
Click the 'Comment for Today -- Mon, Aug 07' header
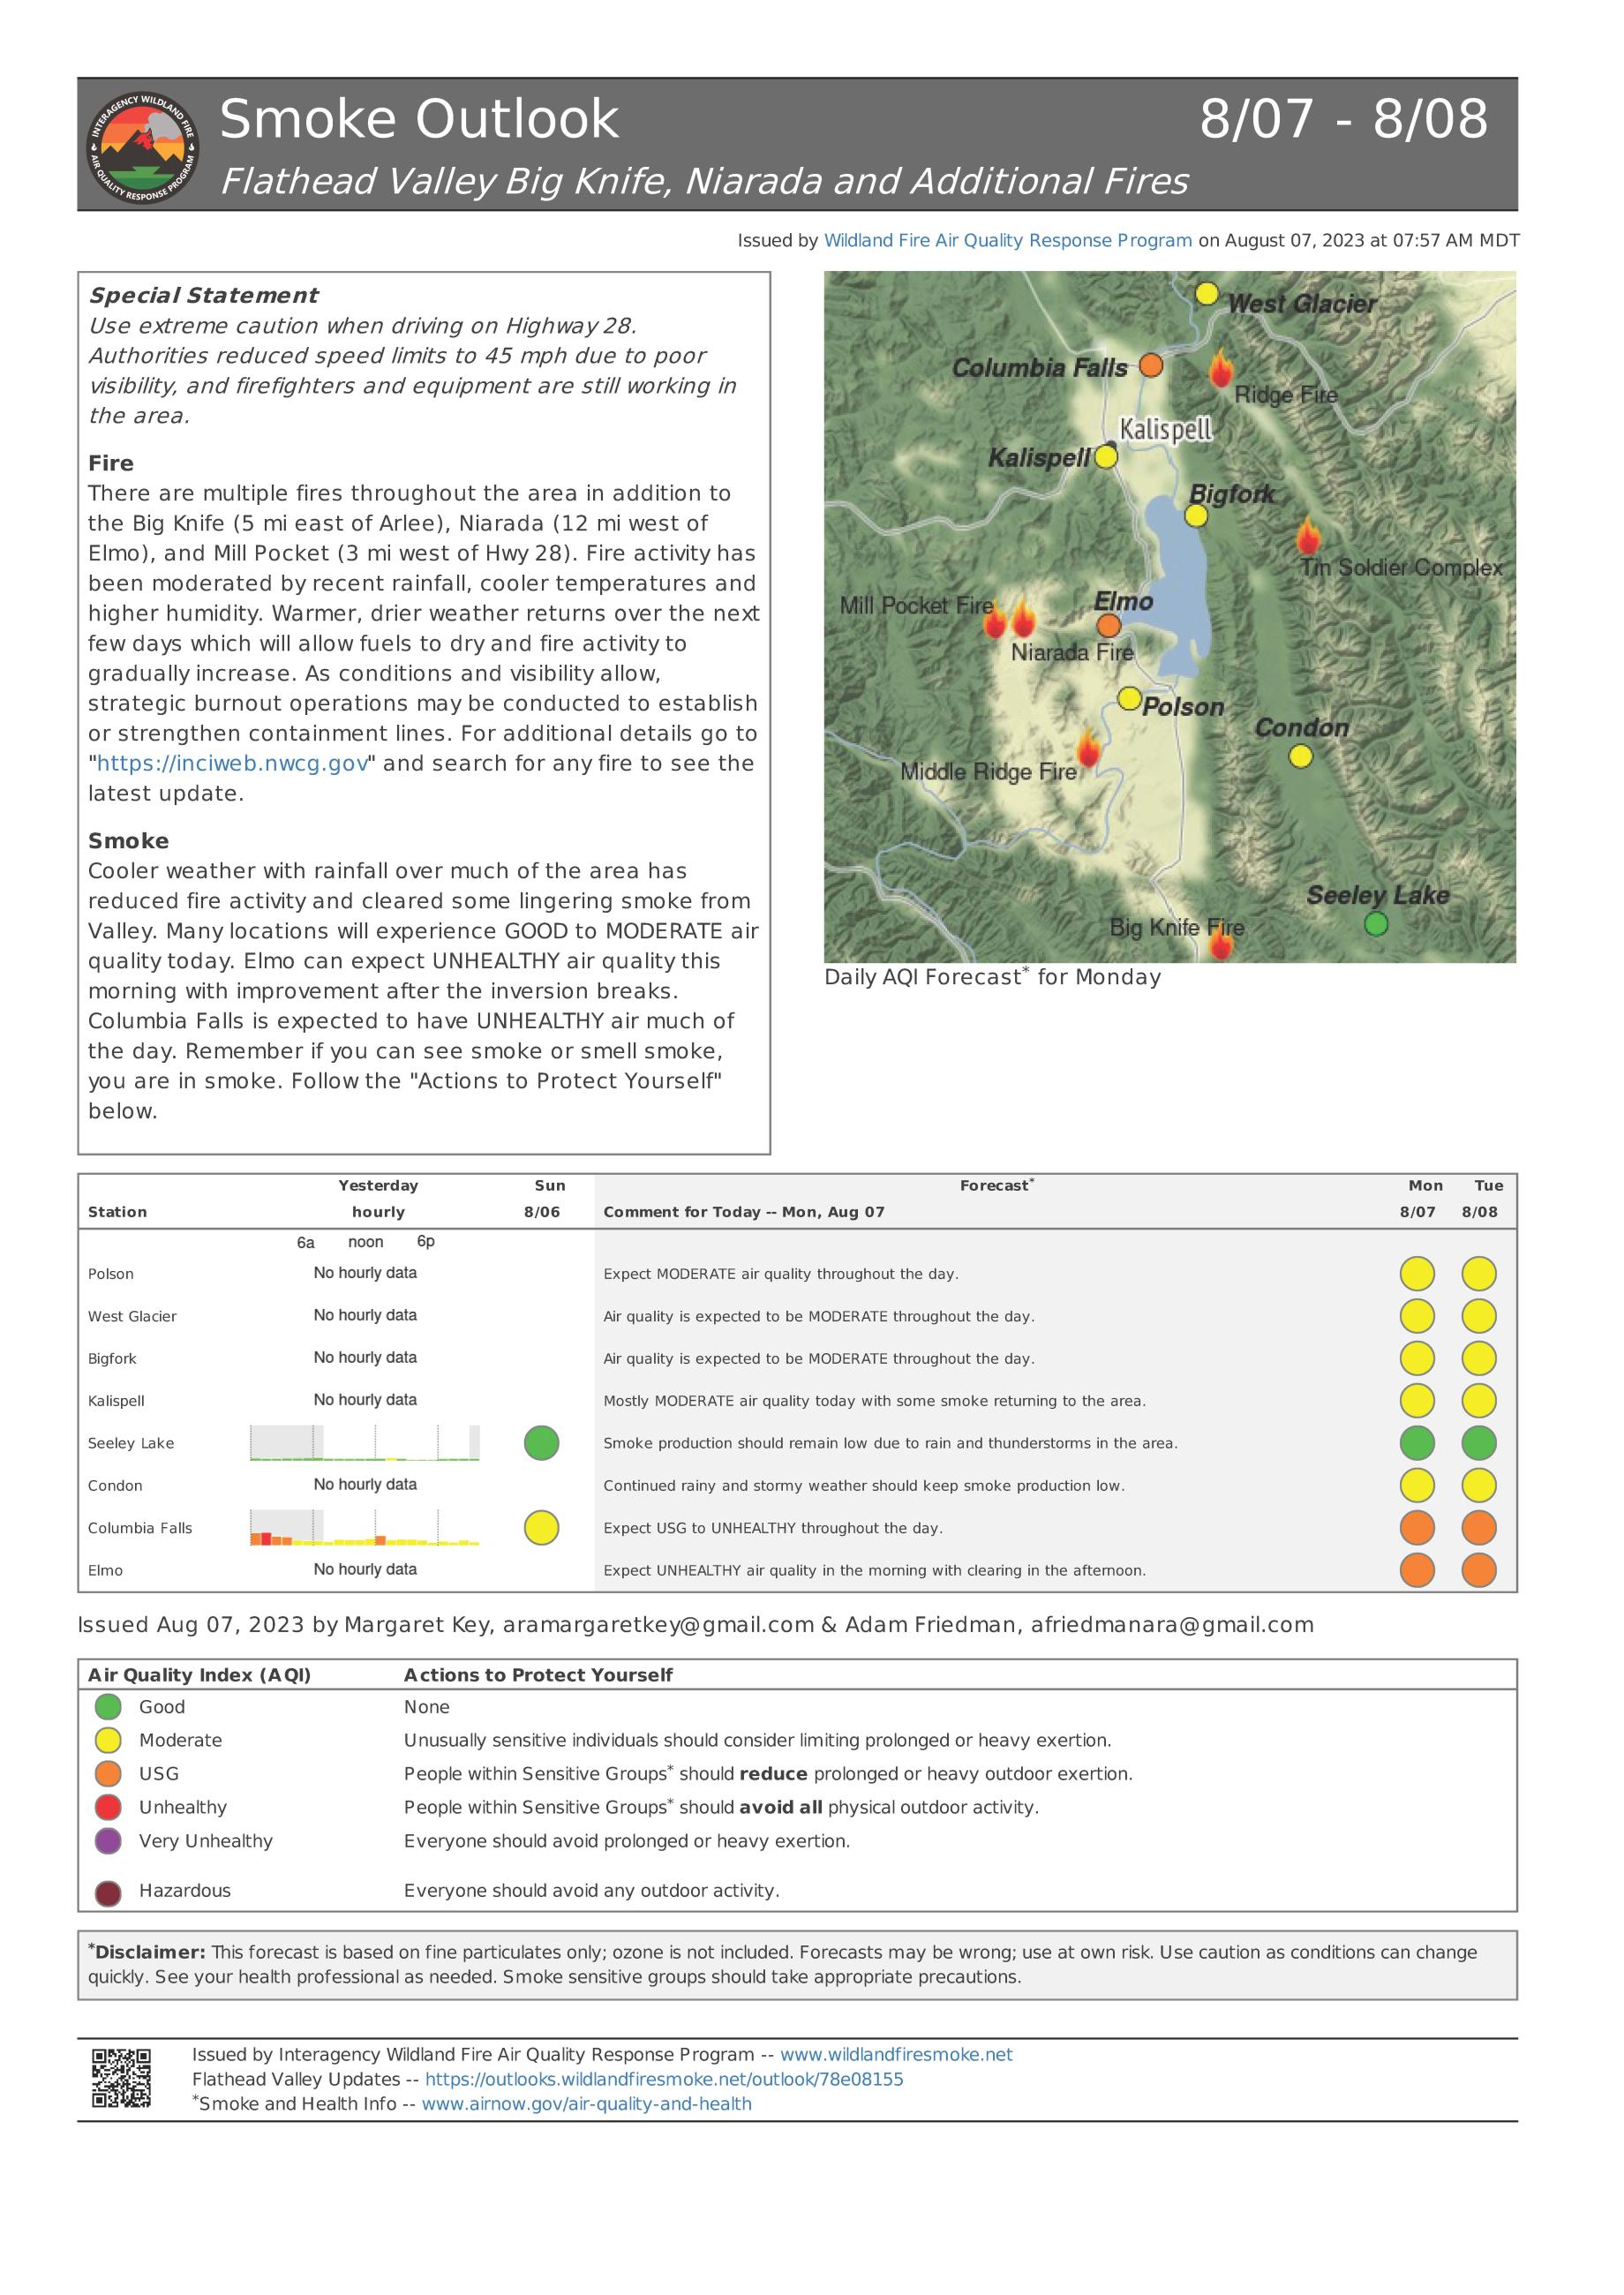(x=744, y=1212)
